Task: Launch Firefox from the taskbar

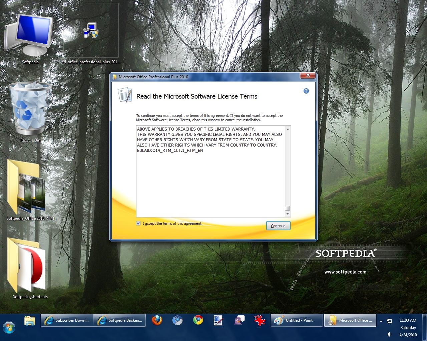Action: tap(157, 320)
